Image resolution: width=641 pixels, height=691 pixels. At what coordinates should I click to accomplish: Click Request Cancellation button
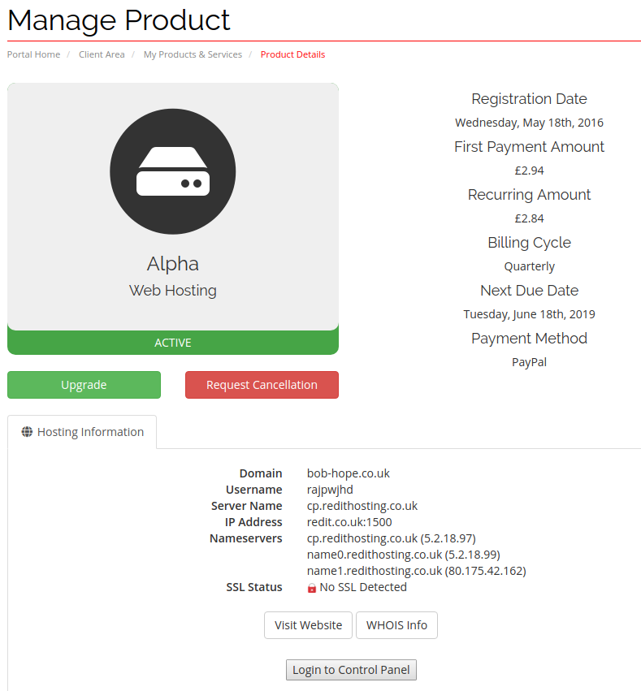[262, 385]
